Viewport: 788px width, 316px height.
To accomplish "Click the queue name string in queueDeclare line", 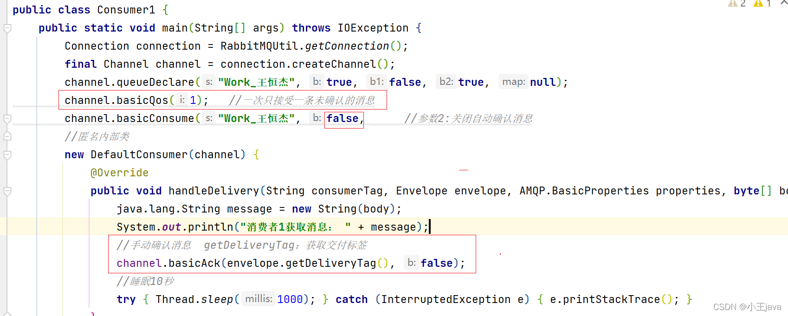I will 257,82.
